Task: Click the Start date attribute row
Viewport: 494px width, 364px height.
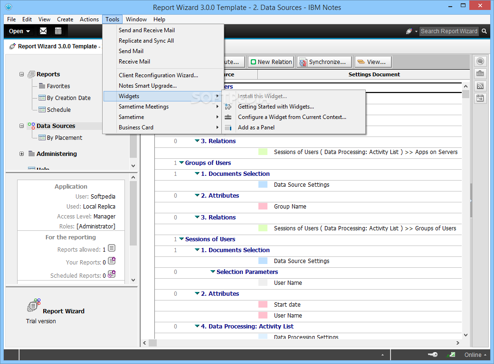Action: [308, 305]
